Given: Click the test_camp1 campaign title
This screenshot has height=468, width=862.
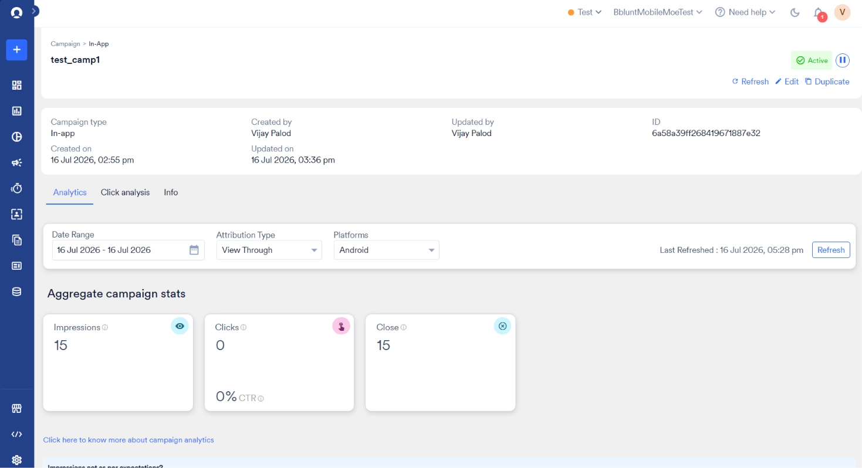Looking at the screenshot, I should click(75, 59).
